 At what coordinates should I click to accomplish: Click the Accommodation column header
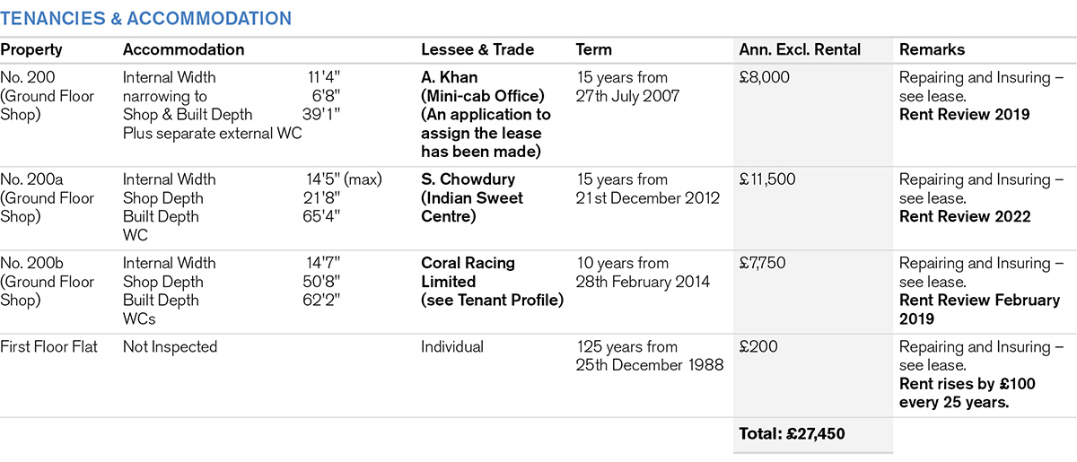(183, 50)
